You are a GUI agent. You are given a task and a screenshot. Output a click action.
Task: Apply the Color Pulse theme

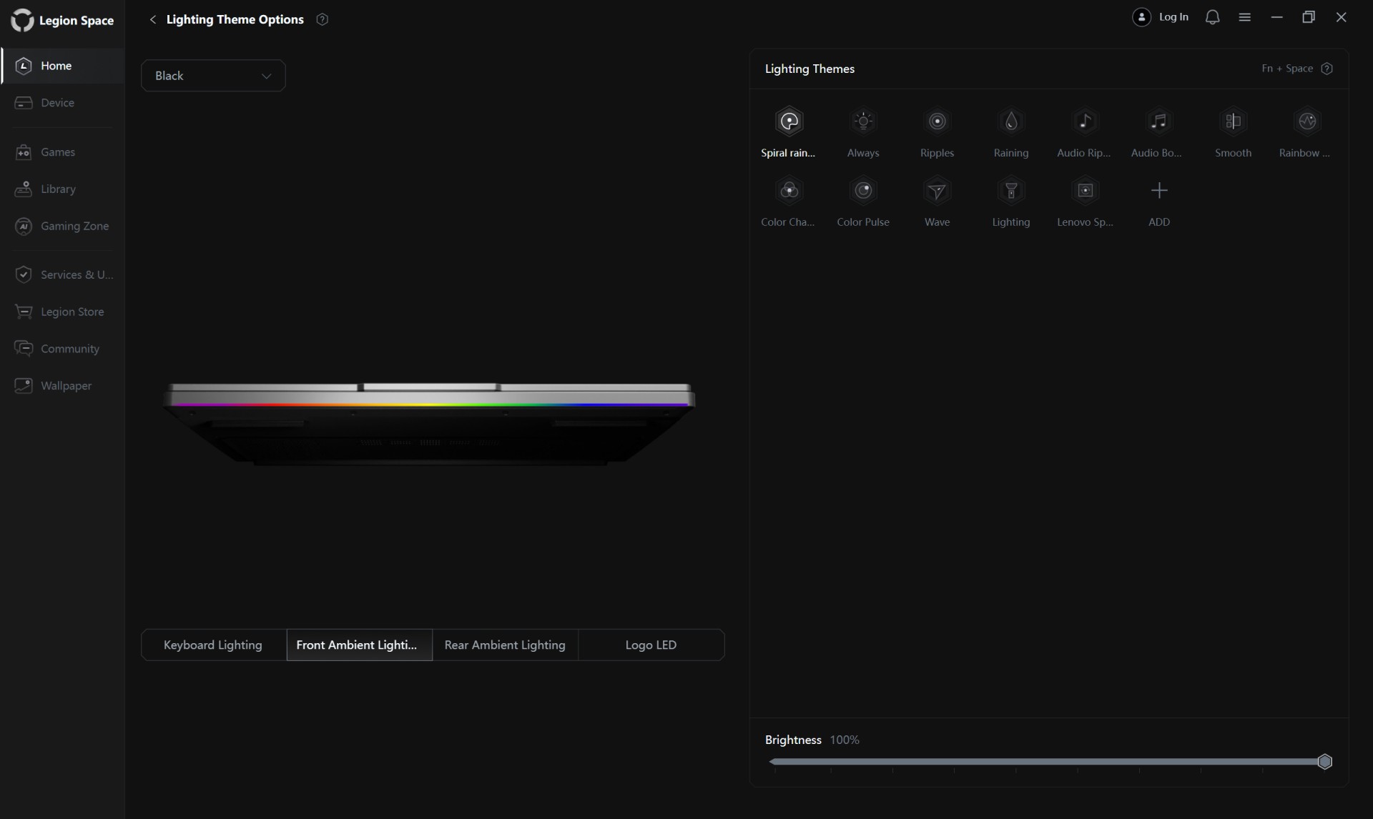[863, 191]
